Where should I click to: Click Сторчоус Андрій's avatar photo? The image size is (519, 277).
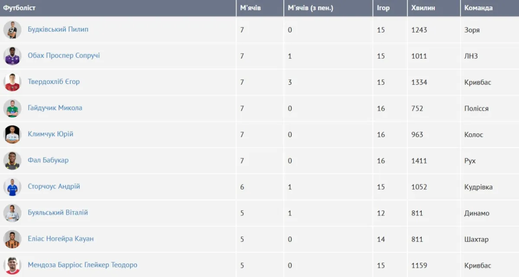(x=12, y=187)
